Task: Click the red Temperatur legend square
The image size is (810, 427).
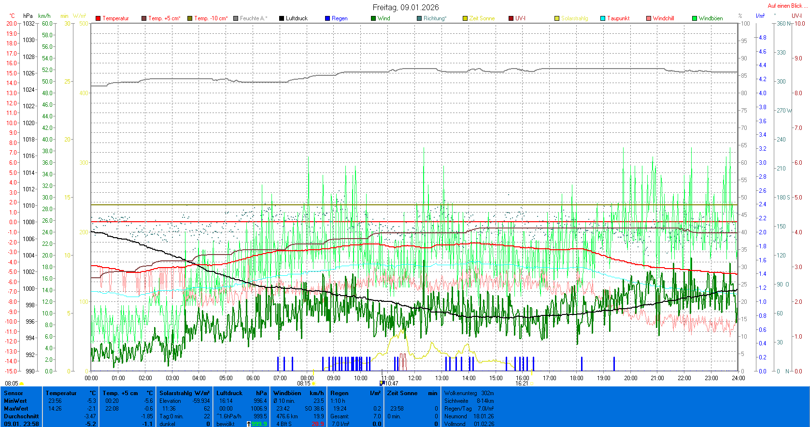Action: click(x=98, y=18)
